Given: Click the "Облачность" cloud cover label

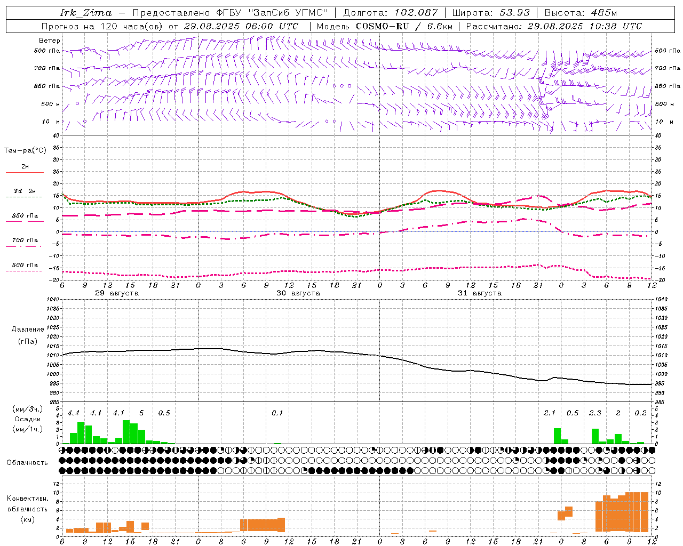Looking at the screenshot, I should tap(27, 463).
